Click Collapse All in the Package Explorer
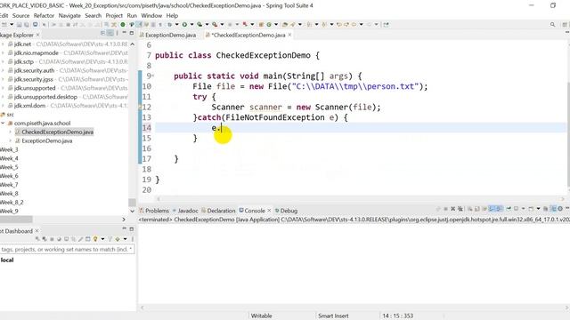 click(103, 34)
